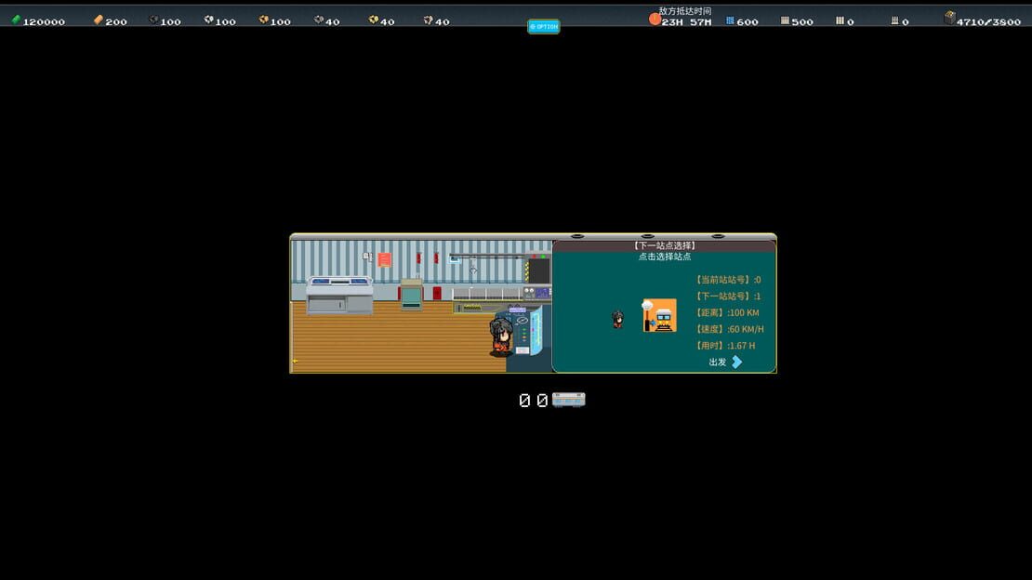Click the 敌方抵达时间 label

(685, 11)
